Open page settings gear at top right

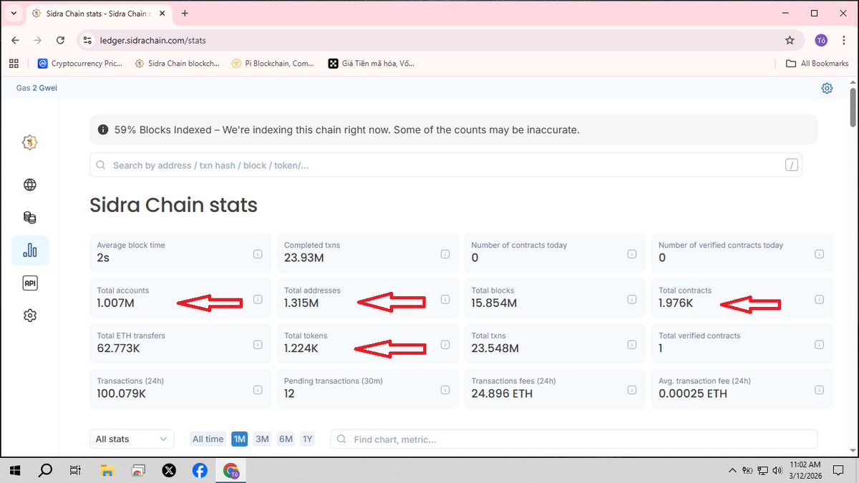[827, 88]
